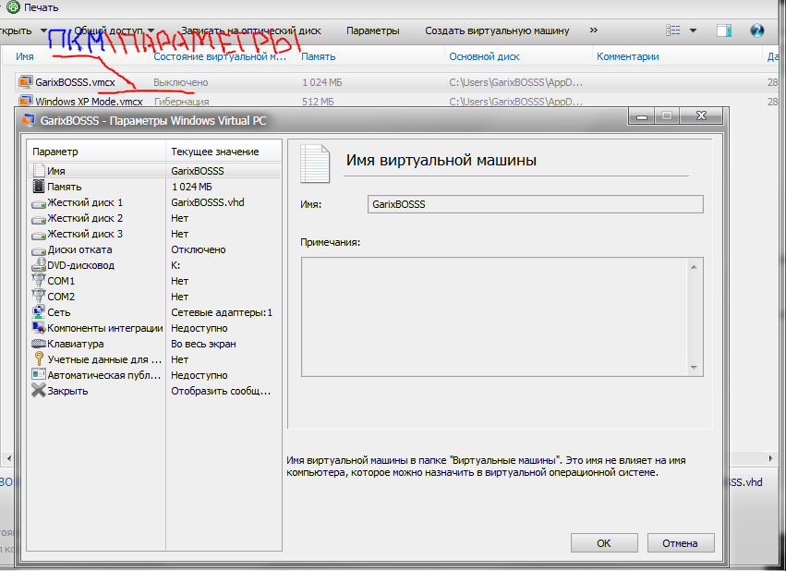
Task: Select the Автоматическая публикация icon
Action: 39,374
